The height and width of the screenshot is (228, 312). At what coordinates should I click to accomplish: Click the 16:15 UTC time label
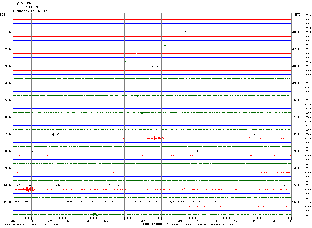[297, 202]
